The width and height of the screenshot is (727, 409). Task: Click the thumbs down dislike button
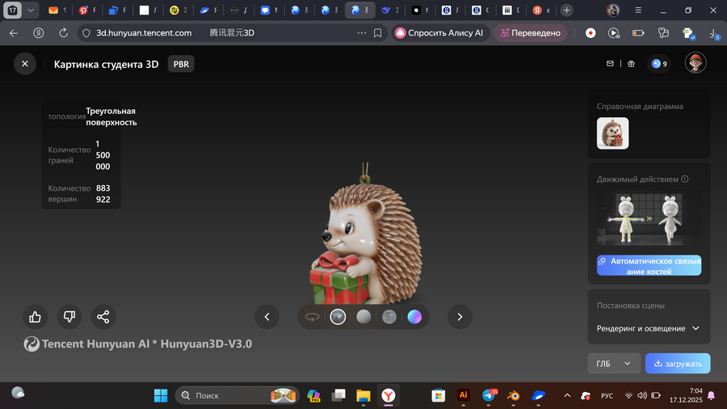69,317
